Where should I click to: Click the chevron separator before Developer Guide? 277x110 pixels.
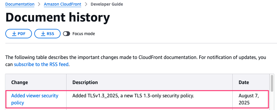[86, 4]
